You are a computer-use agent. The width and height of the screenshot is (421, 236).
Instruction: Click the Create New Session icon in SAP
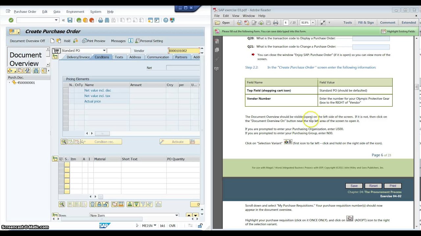pyautogui.click(x=150, y=20)
